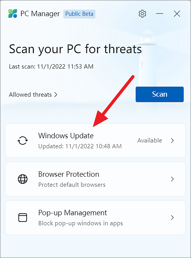Click the PC Manager logo icon
This screenshot has height=258, width=191.
pyautogui.click(x=13, y=13)
